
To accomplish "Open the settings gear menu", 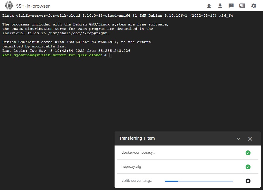I will [x=254, y=6].
